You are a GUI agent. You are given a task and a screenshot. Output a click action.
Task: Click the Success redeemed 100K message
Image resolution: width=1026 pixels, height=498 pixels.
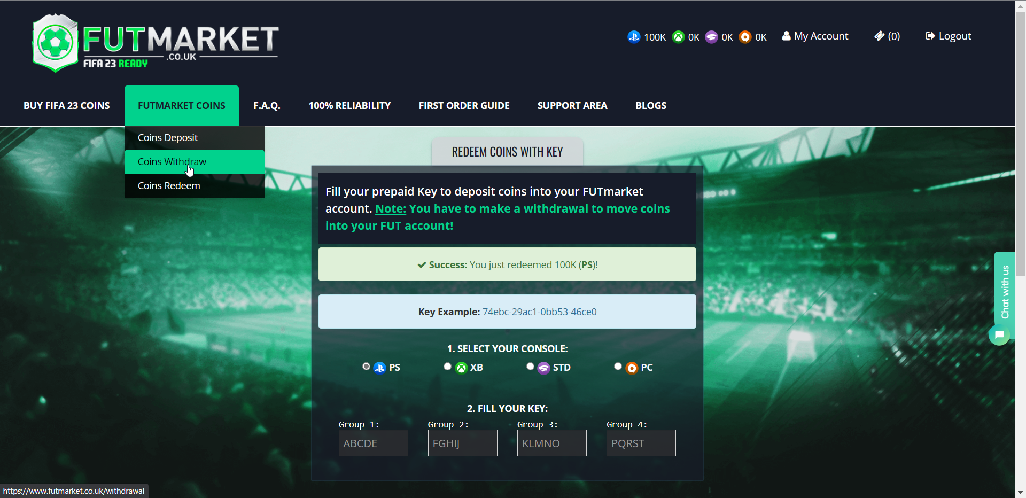507,264
